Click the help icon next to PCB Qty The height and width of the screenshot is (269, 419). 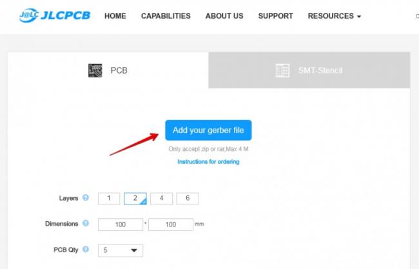(86, 249)
